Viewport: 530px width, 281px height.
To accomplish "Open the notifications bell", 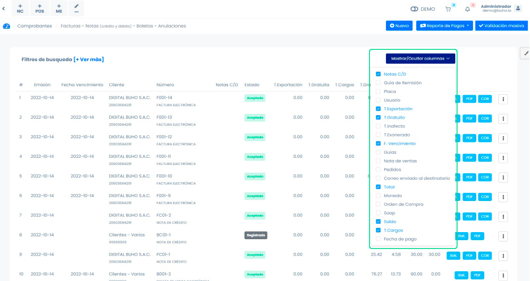I will point(467,9).
